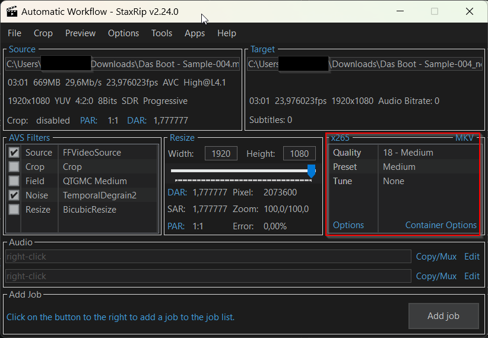488x338 pixels.
Task: Open the Tools menu
Action: pyautogui.click(x=161, y=33)
